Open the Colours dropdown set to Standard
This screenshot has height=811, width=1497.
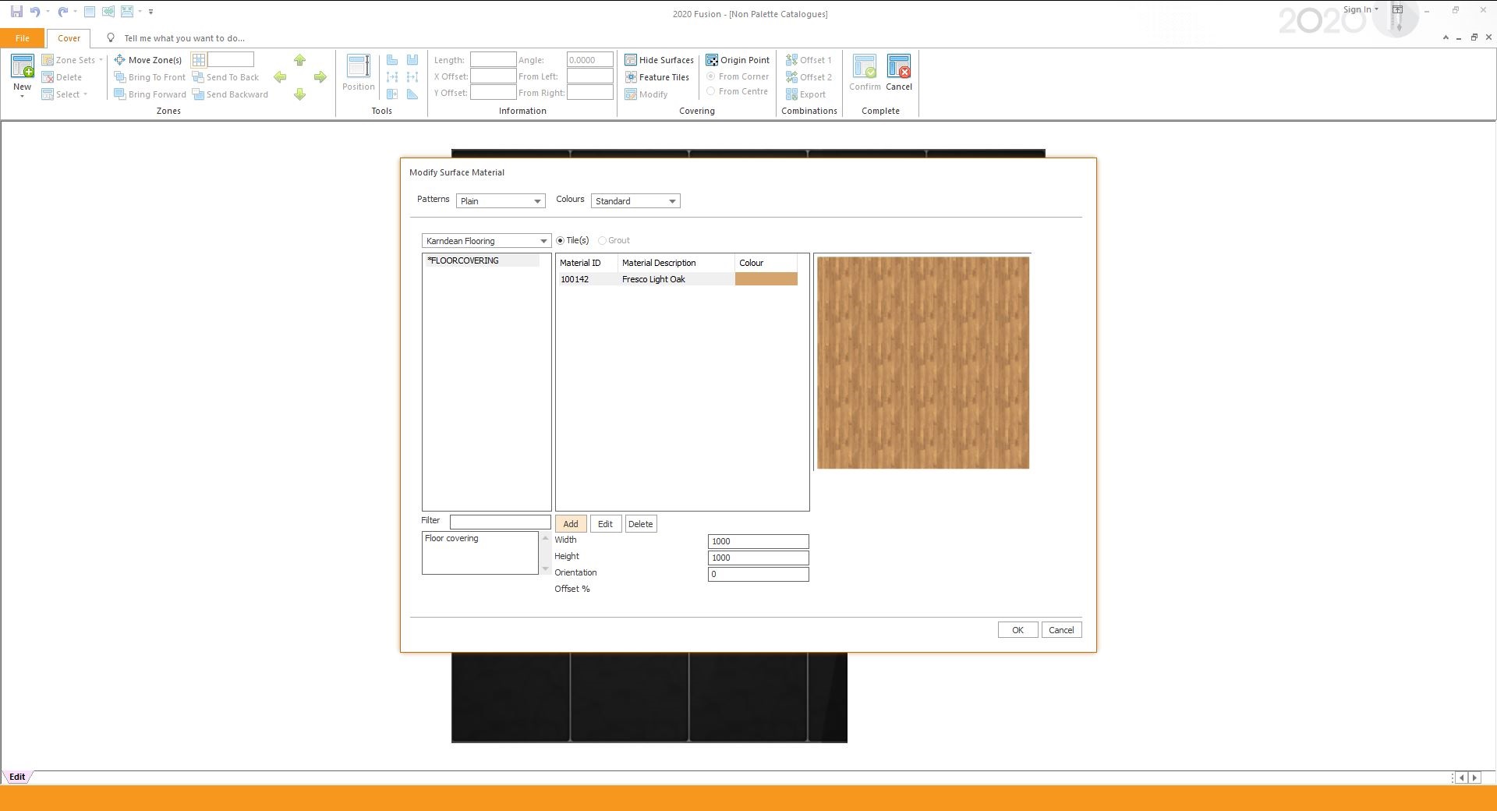coord(635,201)
